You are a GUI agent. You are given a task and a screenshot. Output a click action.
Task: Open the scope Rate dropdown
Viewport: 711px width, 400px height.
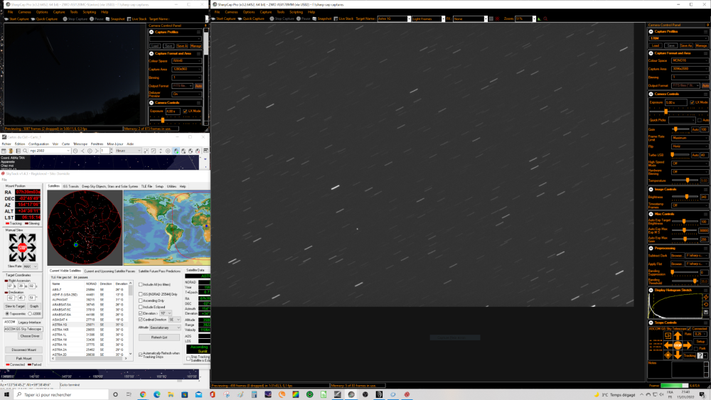point(700,334)
